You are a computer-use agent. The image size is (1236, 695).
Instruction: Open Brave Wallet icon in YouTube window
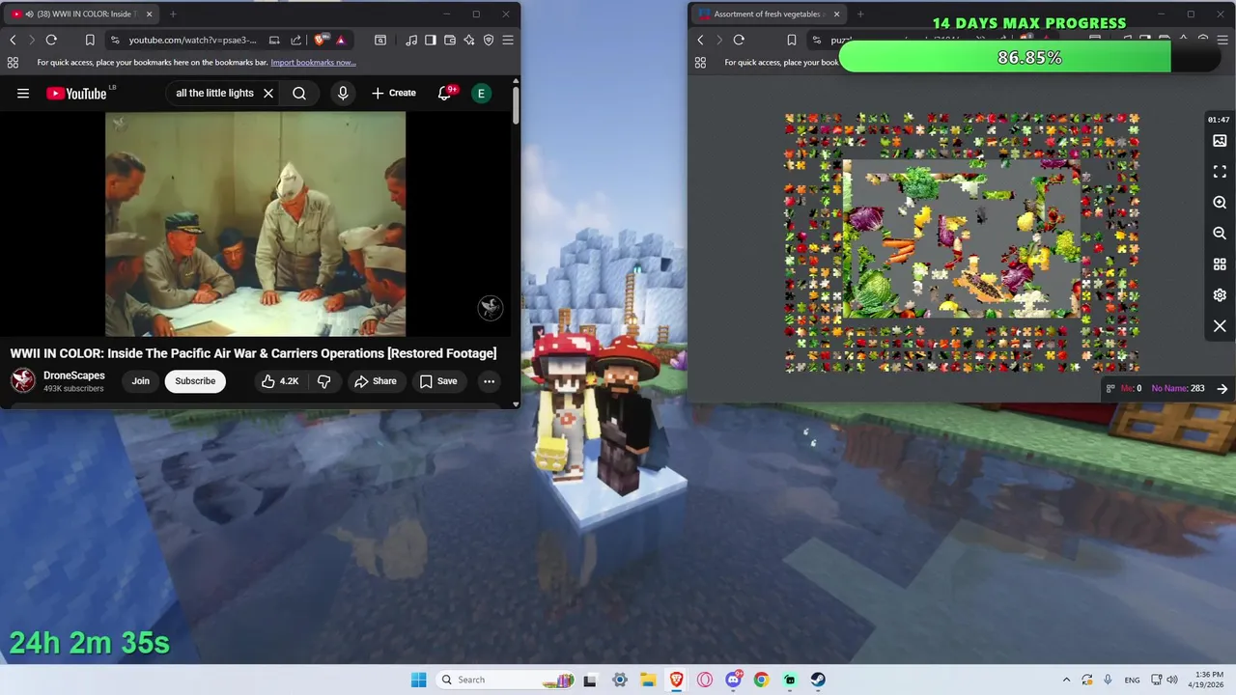click(x=450, y=40)
